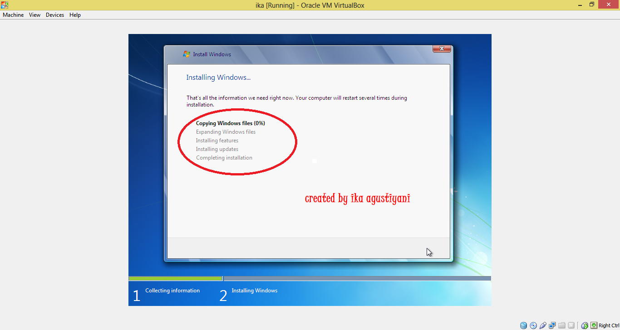Select the Copying Windows files entry
620x330 pixels.
tap(230, 123)
